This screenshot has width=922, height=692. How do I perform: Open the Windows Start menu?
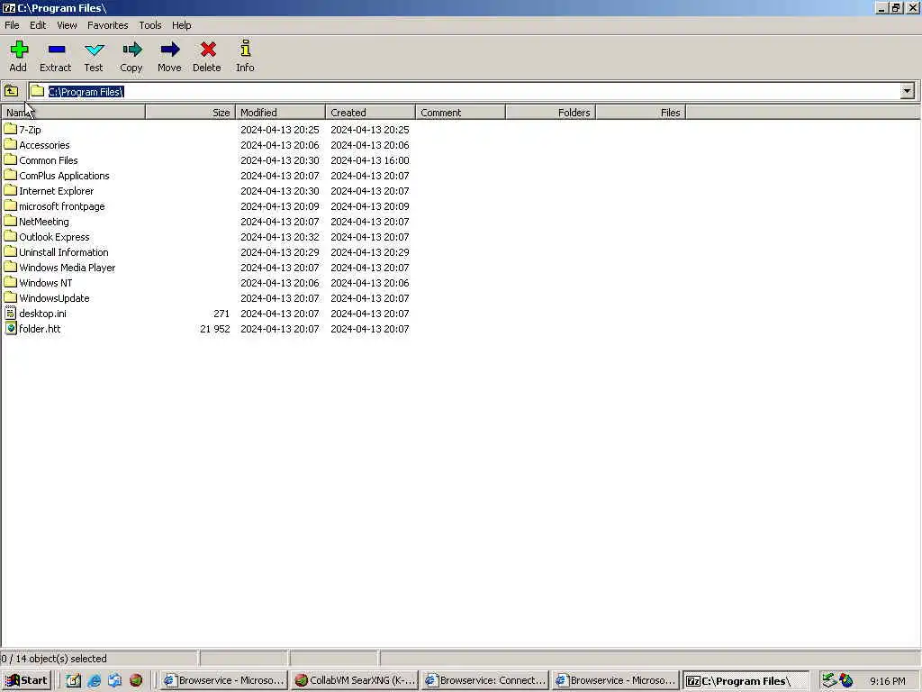26,681
